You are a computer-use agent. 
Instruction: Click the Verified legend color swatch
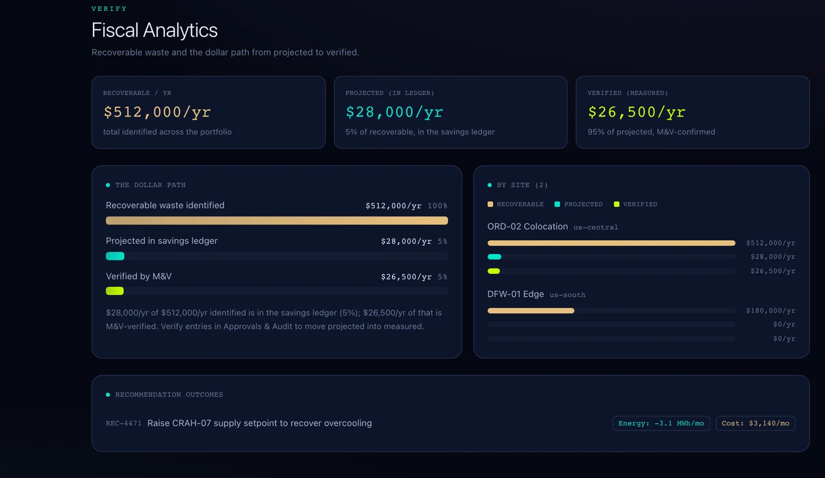coord(617,204)
